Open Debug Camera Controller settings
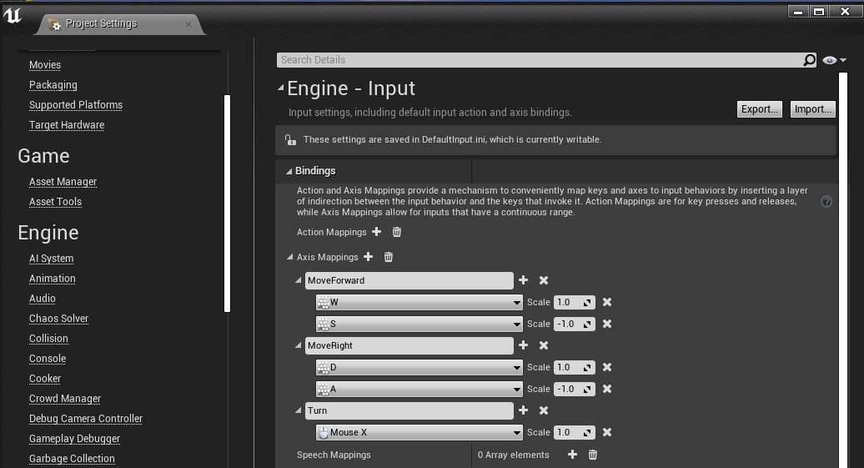Image resolution: width=864 pixels, height=468 pixels. tap(86, 419)
